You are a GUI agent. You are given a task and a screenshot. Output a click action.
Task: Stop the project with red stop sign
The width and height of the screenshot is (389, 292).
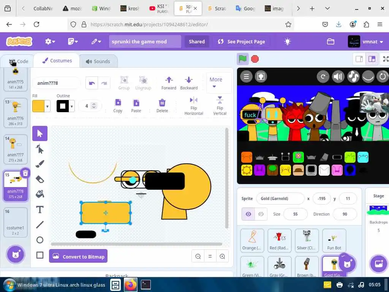click(x=255, y=59)
